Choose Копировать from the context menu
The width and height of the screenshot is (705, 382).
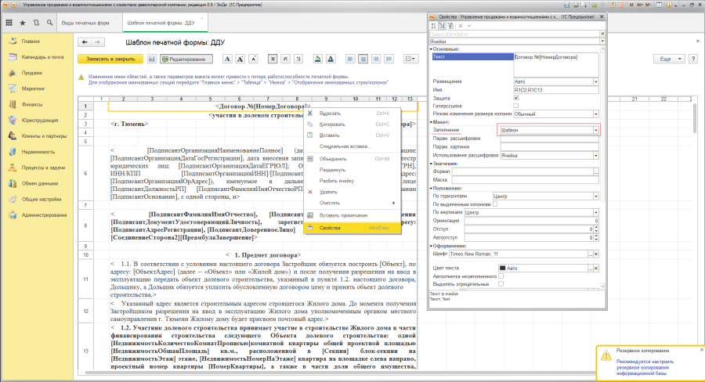pyautogui.click(x=332, y=124)
